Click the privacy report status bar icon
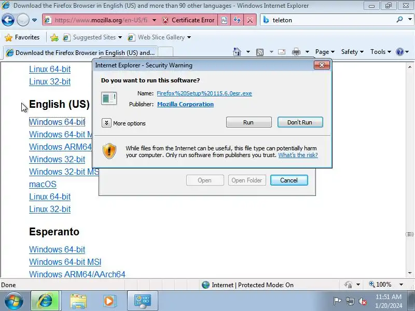 tap(348, 285)
